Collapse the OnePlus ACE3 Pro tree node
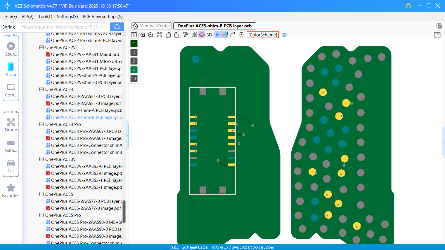This screenshot has width=445, height=250. [x=41, y=124]
